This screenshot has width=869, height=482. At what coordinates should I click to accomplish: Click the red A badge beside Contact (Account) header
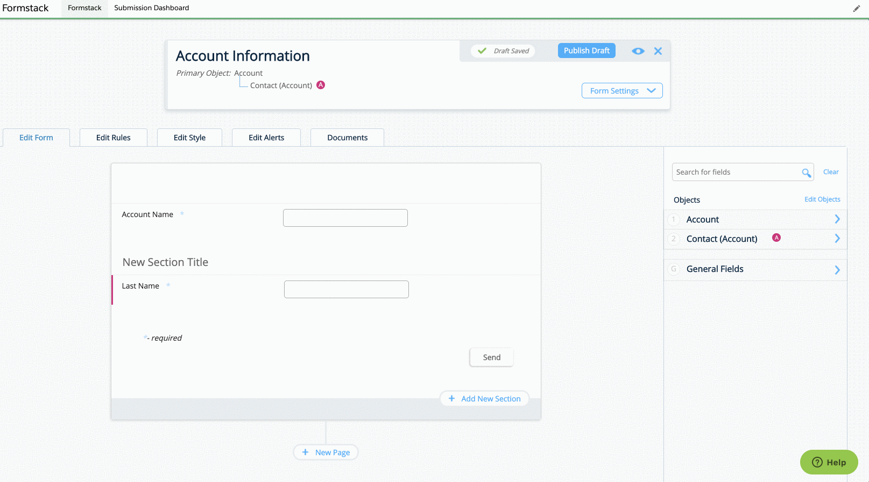click(321, 85)
